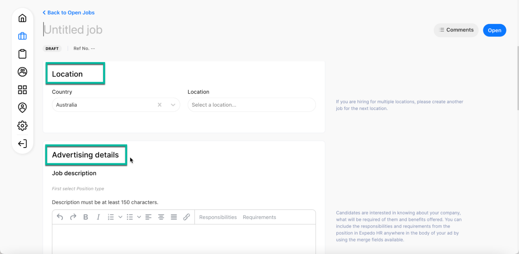Open the person location pin icon
The image size is (519, 254).
(22, 108)
